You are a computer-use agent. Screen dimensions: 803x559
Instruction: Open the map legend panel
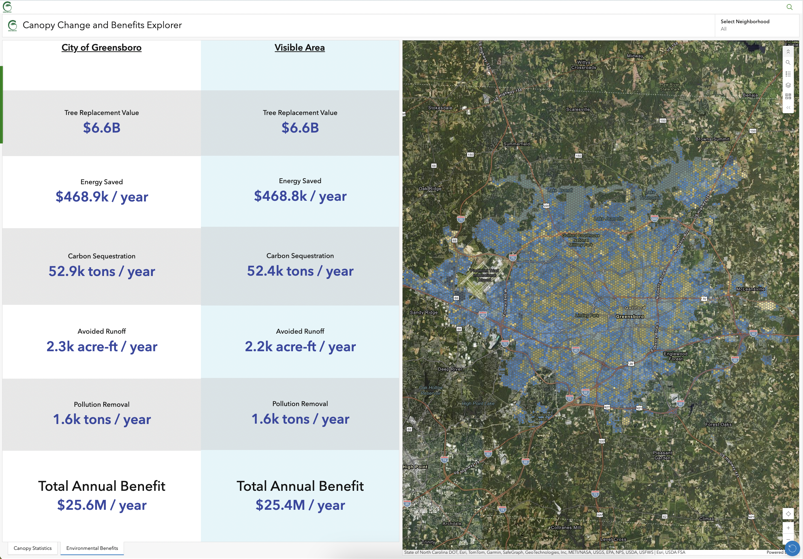coord(788,74)
